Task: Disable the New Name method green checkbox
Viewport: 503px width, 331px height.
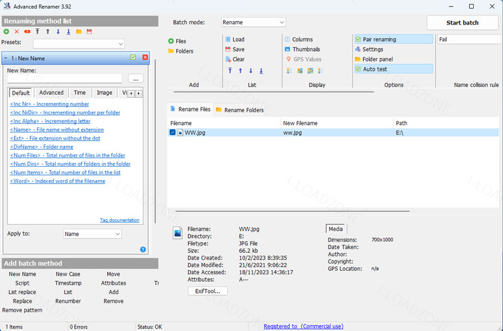Action: (x=133, y=57)
